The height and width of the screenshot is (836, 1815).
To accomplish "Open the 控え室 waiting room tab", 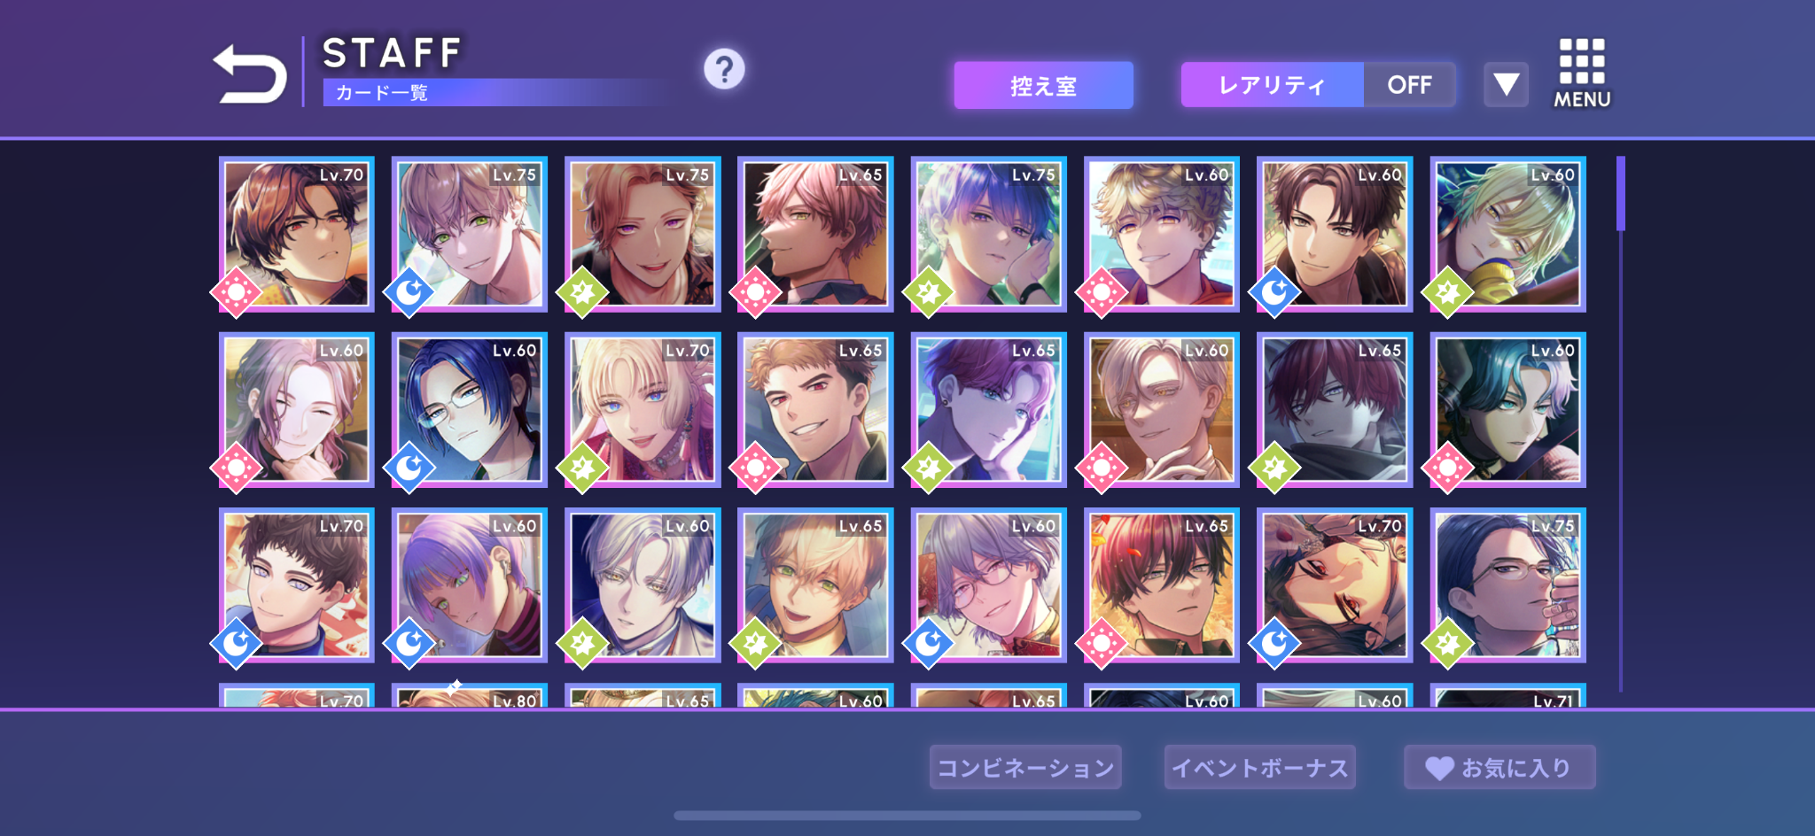I will coord(1043,85).
